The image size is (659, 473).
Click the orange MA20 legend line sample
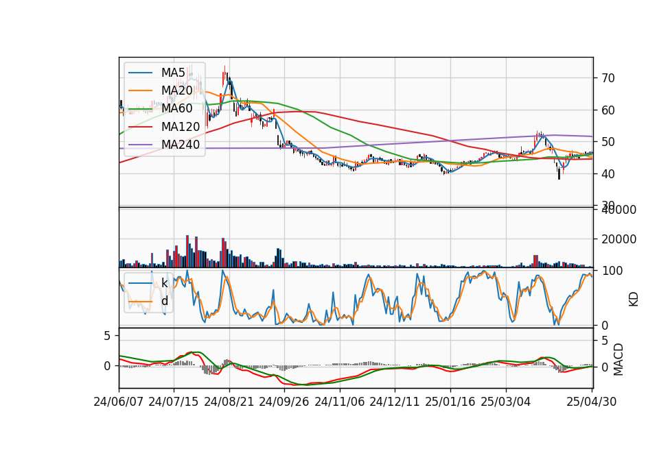(140, 90)
